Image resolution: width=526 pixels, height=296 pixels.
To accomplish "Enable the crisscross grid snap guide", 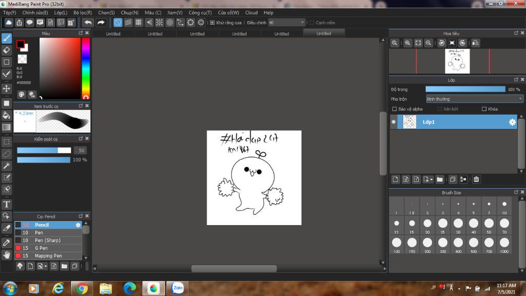I will [x=139, y=23].
